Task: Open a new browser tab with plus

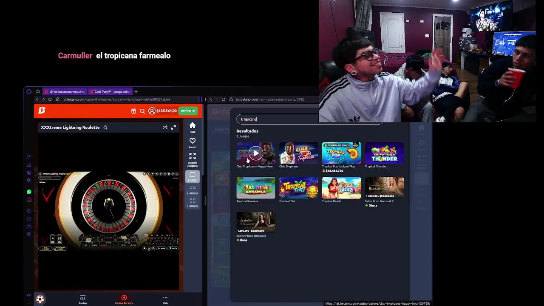Action: point(136,91)
